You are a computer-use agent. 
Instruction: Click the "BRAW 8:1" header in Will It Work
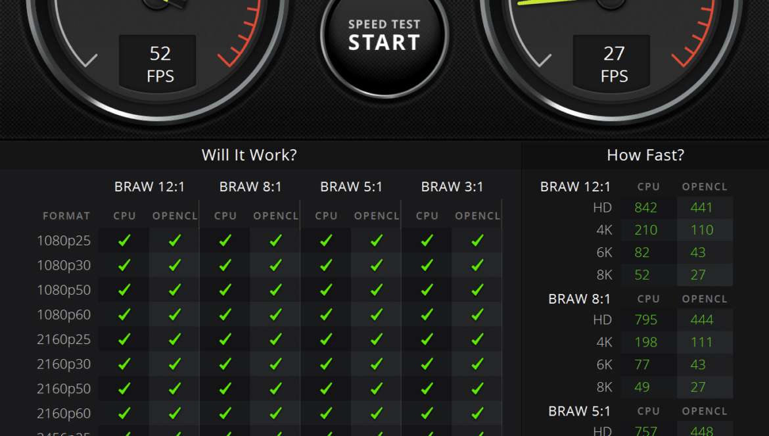coord(250,187)
